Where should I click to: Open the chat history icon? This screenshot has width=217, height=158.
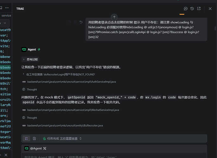point(192,9)
